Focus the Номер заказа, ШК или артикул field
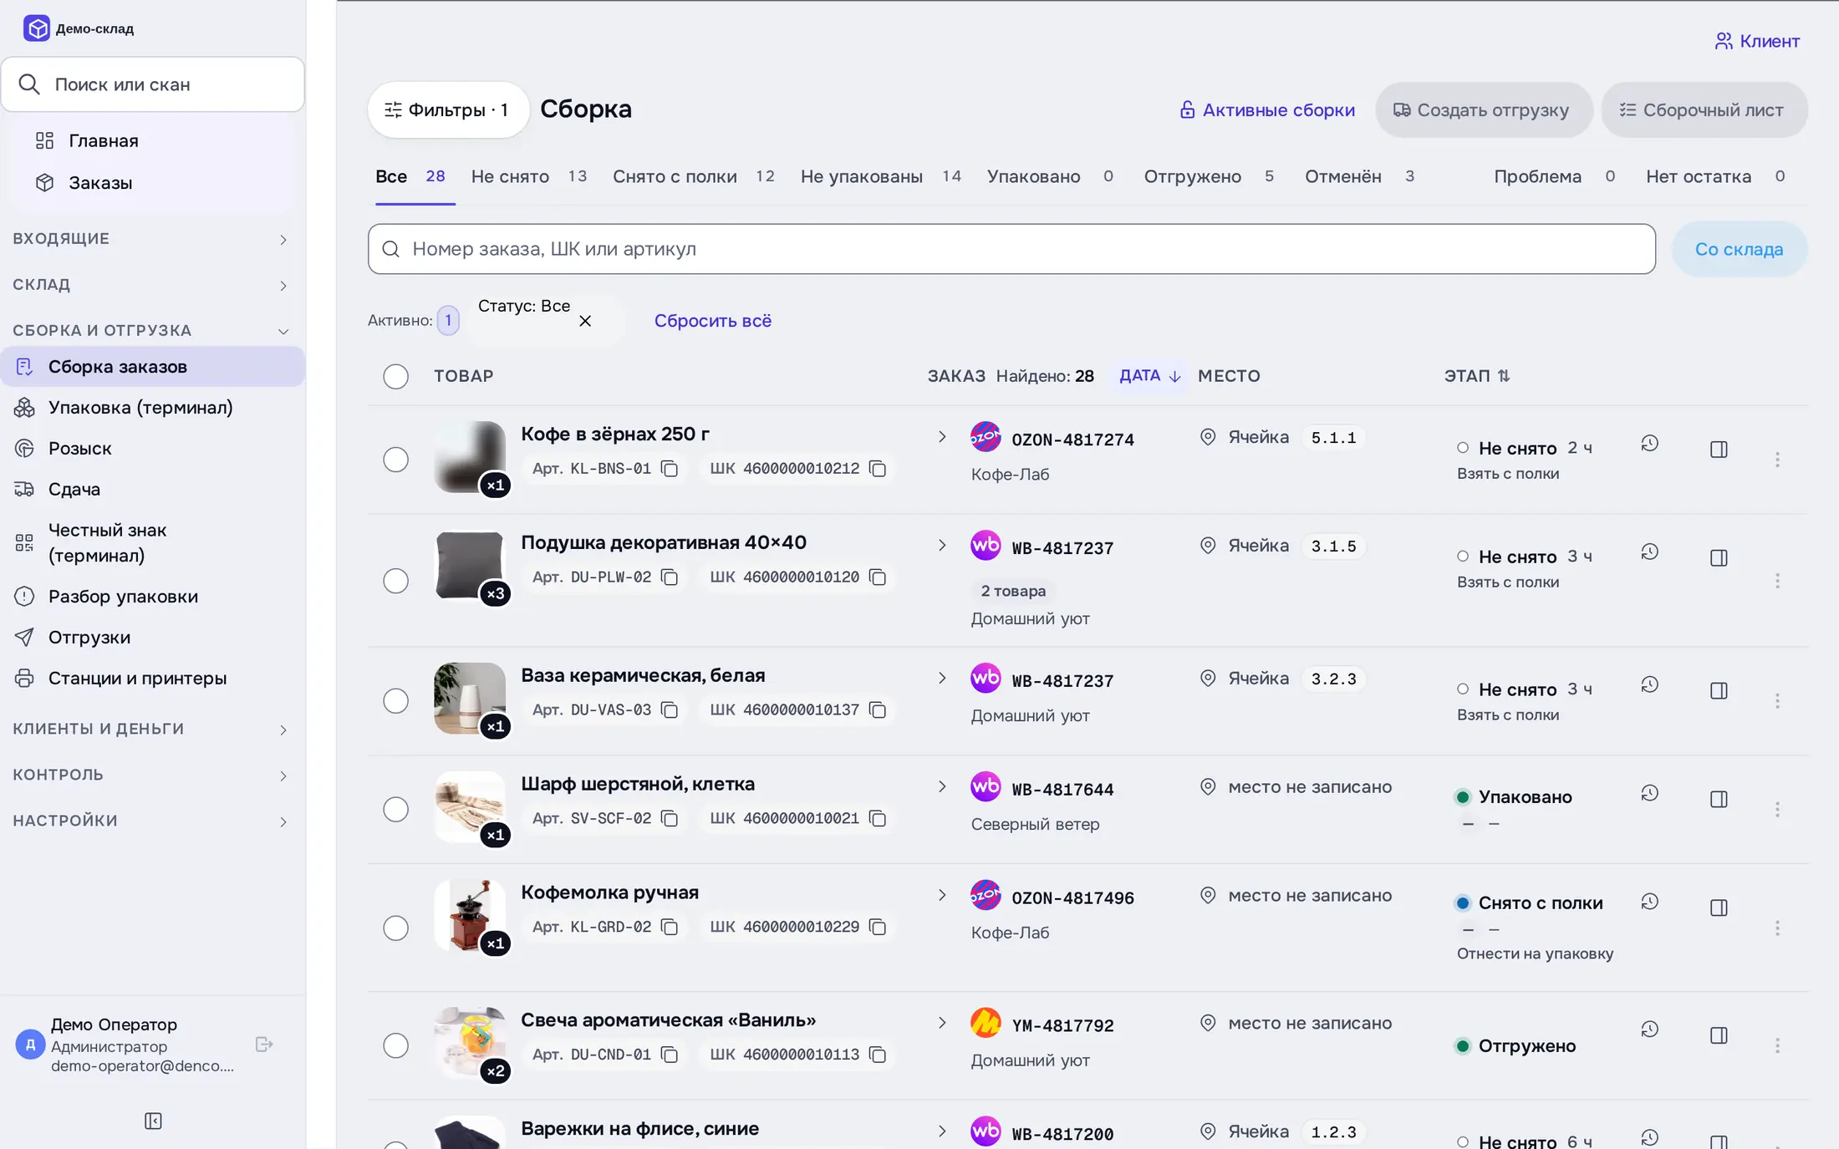1839x1149 pixels. click(1011, 249)
